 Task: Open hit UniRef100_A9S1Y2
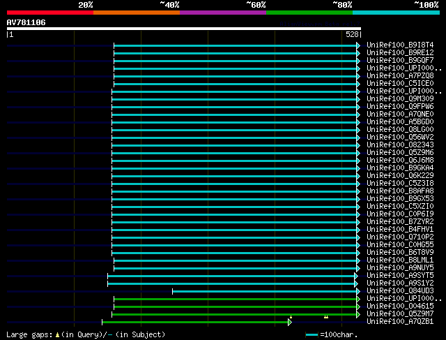point(400,283)
